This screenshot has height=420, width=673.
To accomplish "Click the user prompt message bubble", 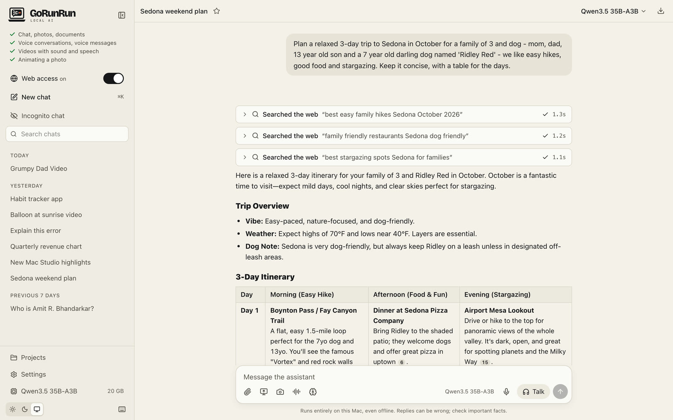I will (429, 55).
